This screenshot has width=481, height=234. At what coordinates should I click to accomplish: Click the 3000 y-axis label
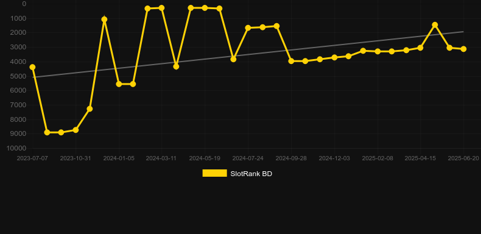click(x=19, y=48)
